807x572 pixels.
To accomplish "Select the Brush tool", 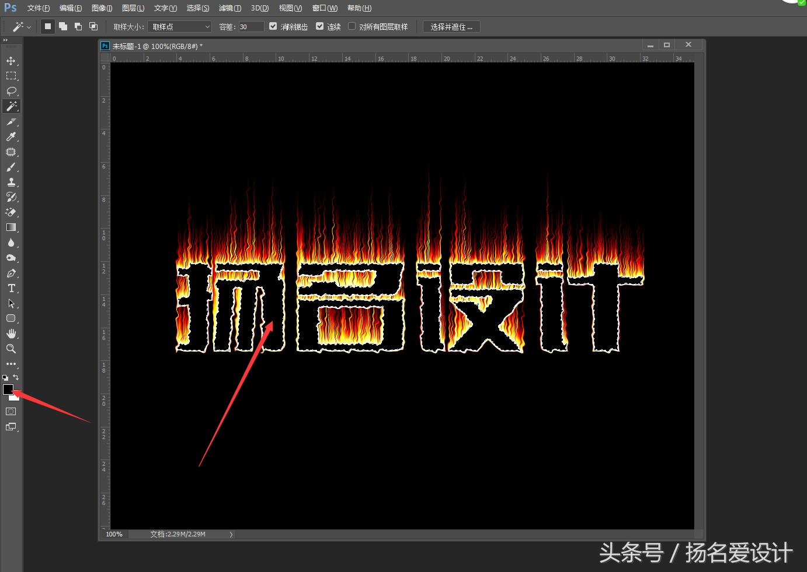I will [x=11, y=167].
